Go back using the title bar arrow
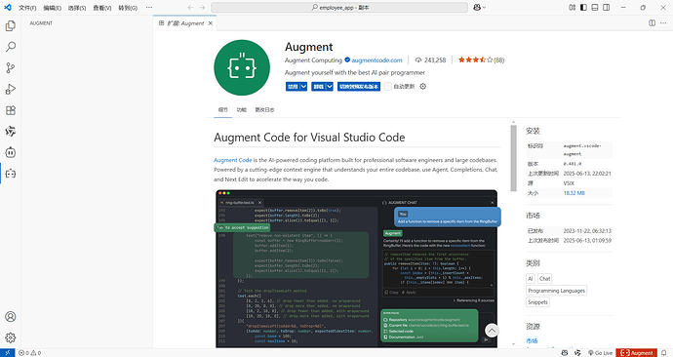 190,7
